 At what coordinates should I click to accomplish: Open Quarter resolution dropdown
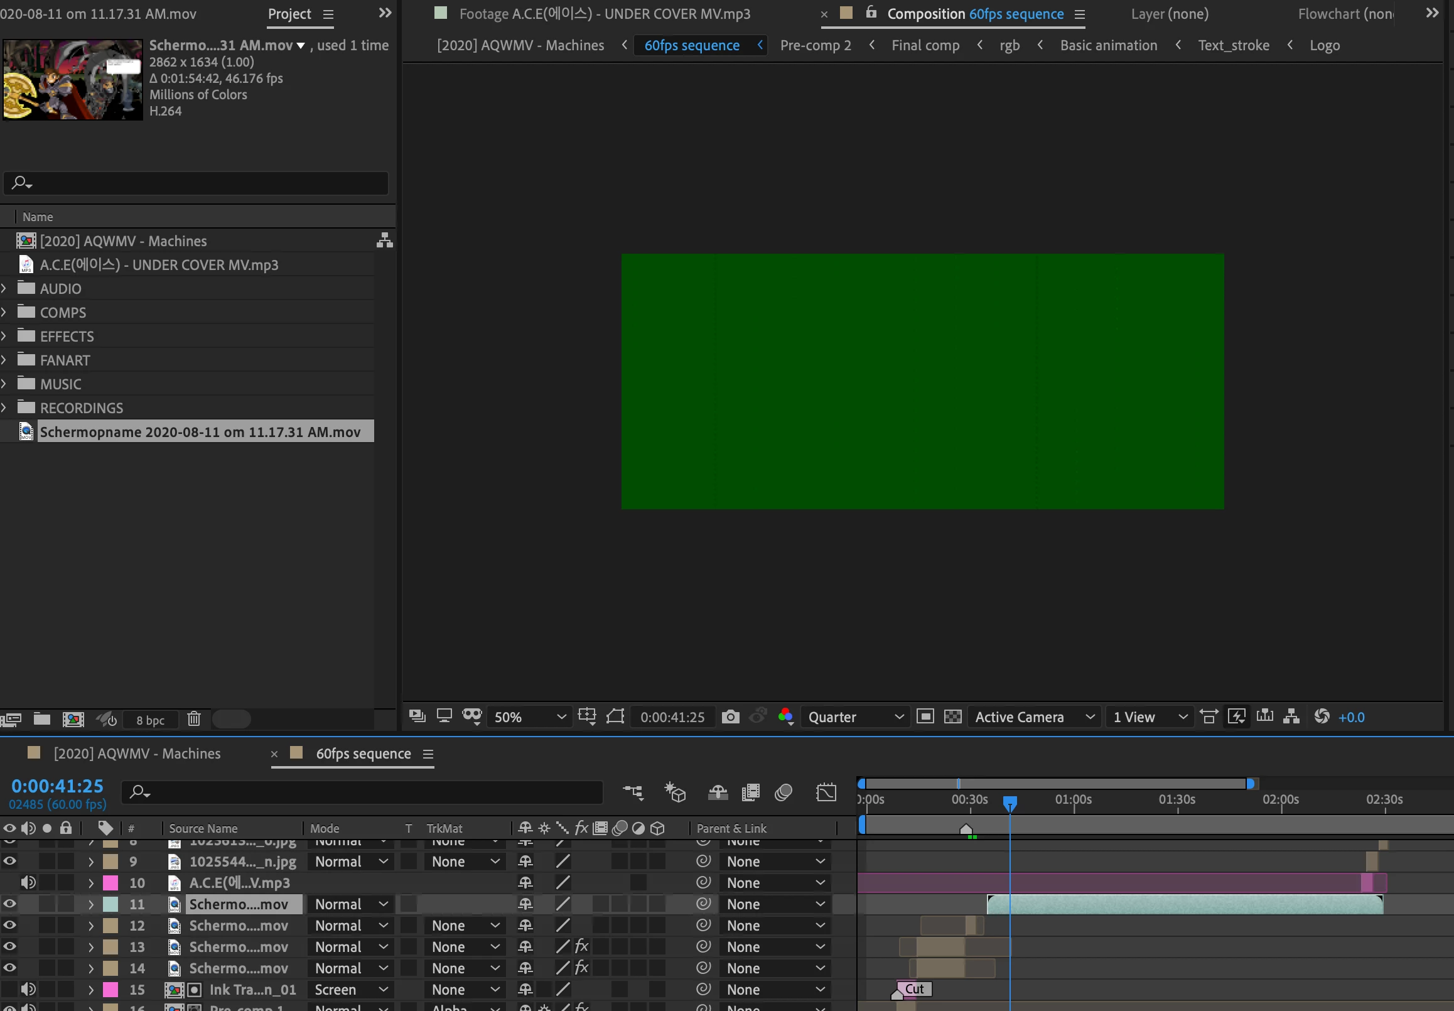click(855, 716)
